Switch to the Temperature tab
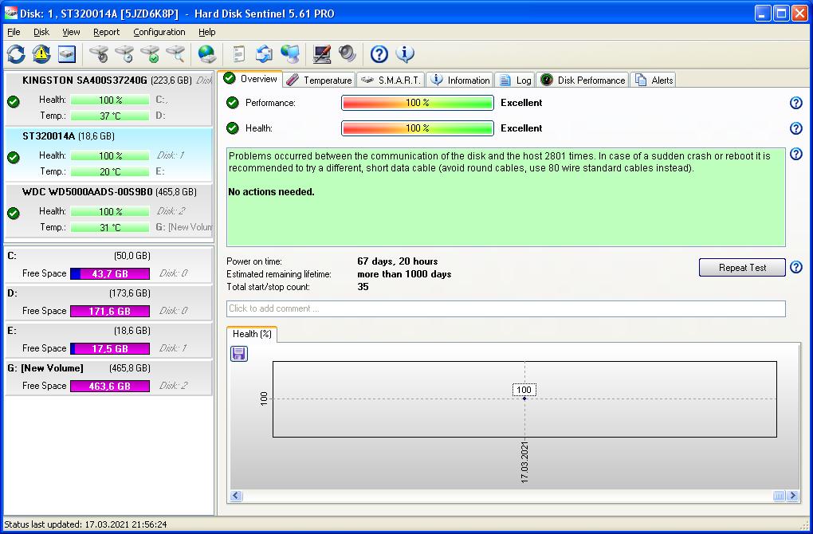 coord(320,80)
